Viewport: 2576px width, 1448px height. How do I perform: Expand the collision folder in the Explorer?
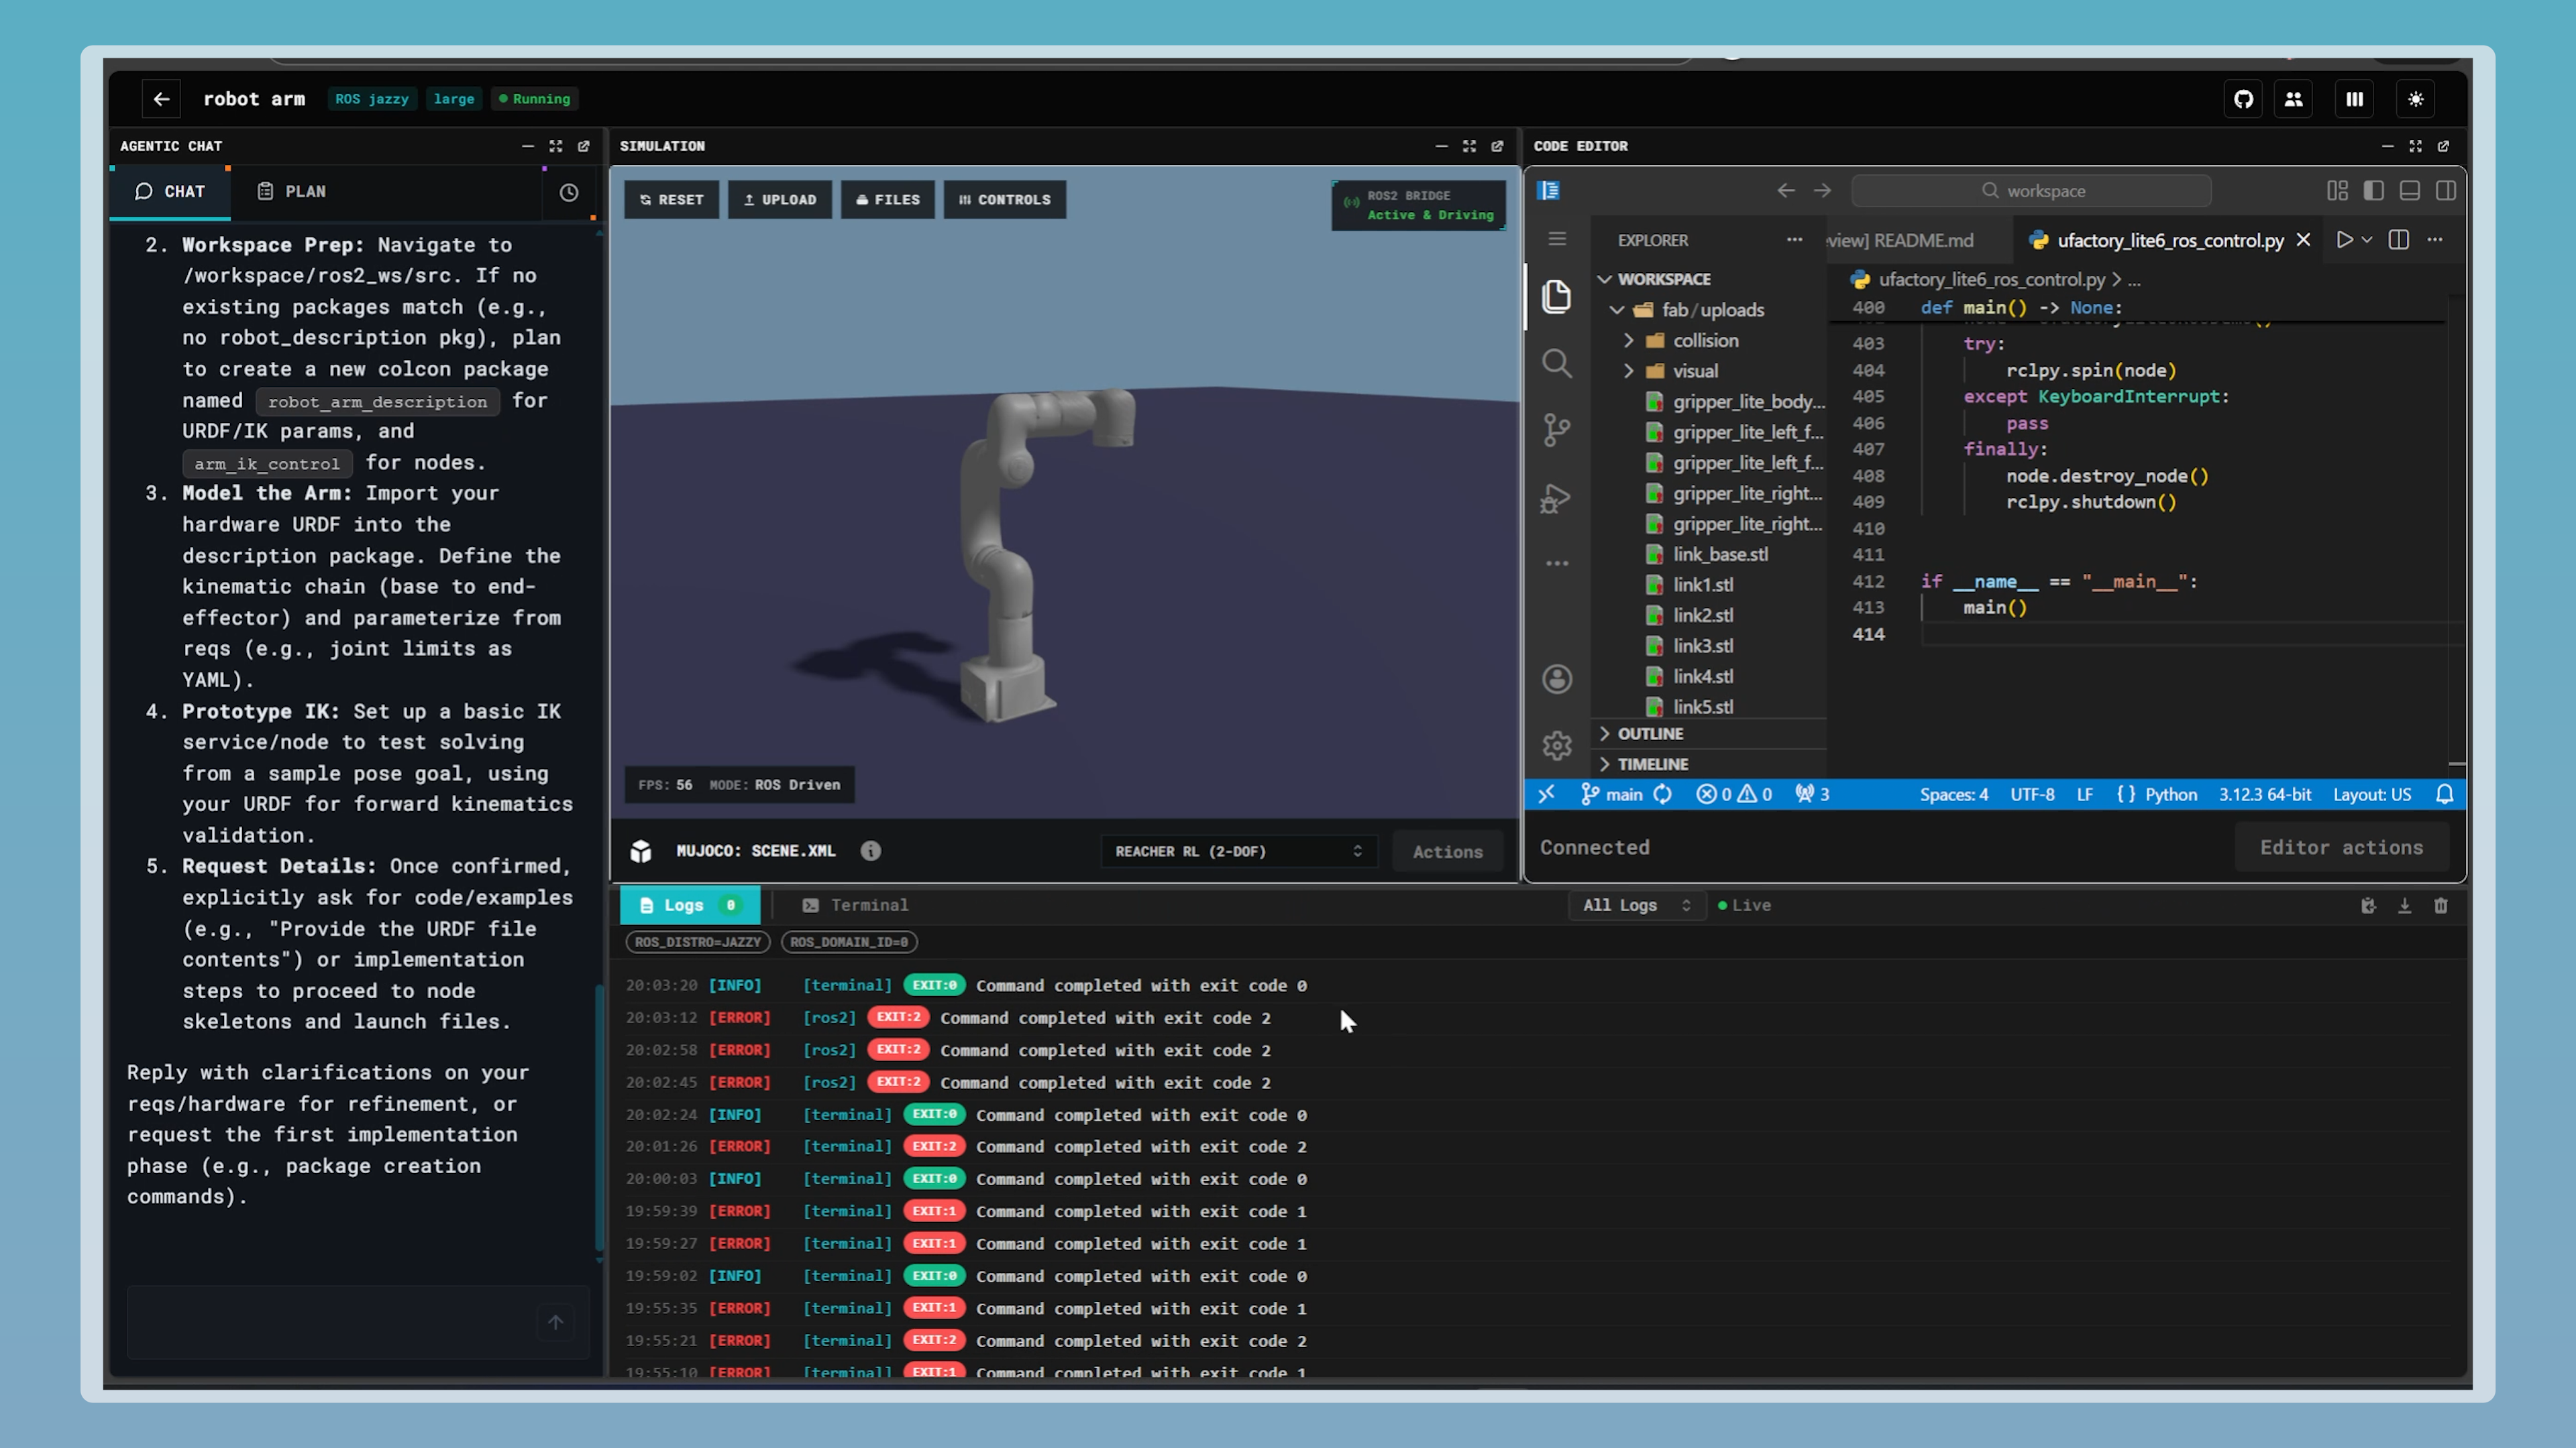1629,341
